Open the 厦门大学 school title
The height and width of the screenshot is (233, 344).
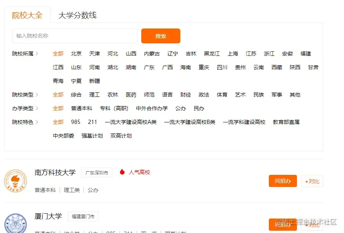click(48, 216)
